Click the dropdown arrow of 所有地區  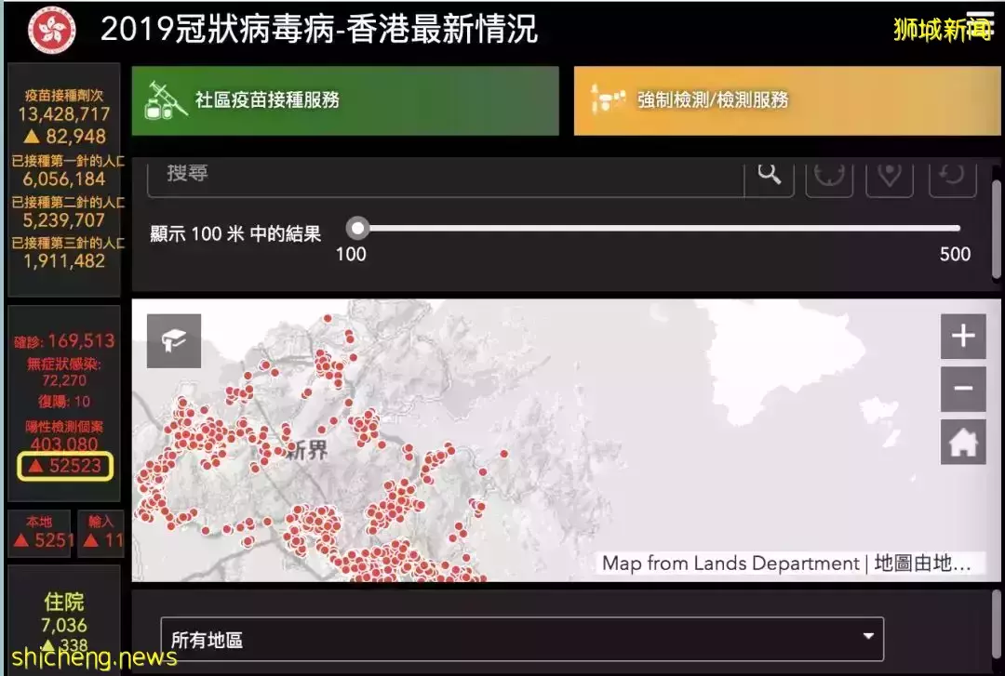pyautogui.click(x=867, y=637)
